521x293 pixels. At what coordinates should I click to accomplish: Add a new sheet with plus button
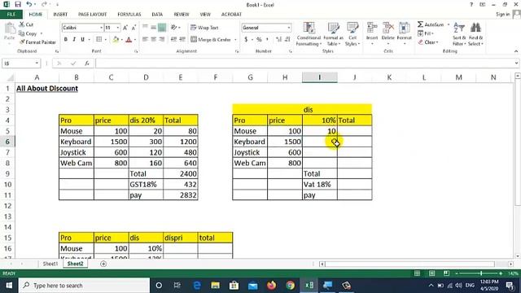(103, 264)
